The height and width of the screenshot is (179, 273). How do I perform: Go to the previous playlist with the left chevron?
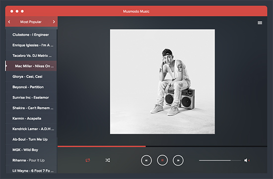point(9,22)
